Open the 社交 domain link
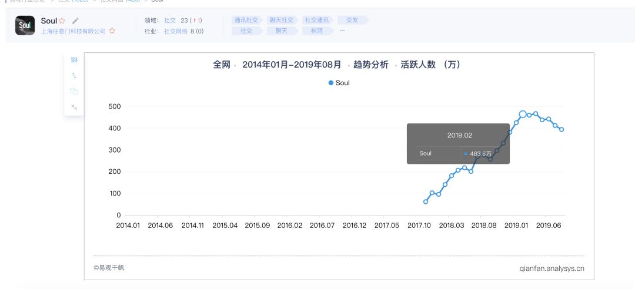This screenshot has height=289, width=635. tap(170, 21)
